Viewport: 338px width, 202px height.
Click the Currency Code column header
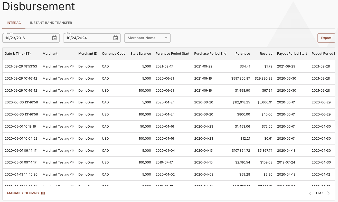114,54
